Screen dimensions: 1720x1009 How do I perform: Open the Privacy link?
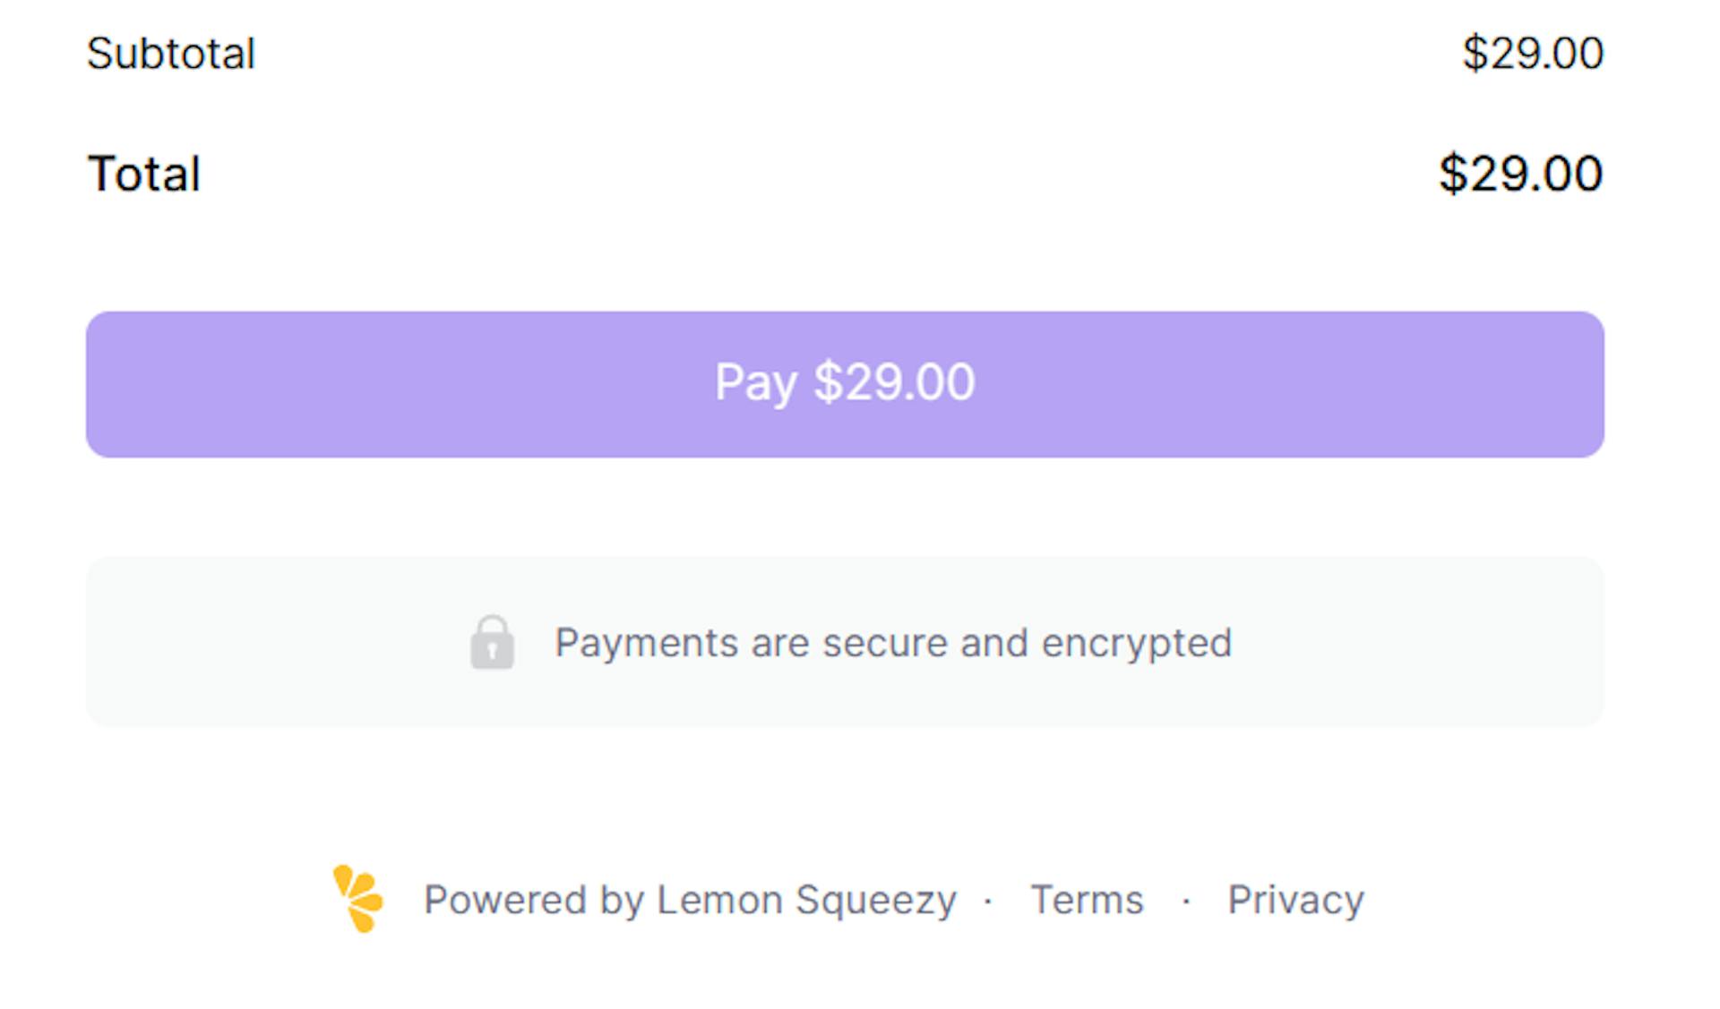click(1295, 900)
